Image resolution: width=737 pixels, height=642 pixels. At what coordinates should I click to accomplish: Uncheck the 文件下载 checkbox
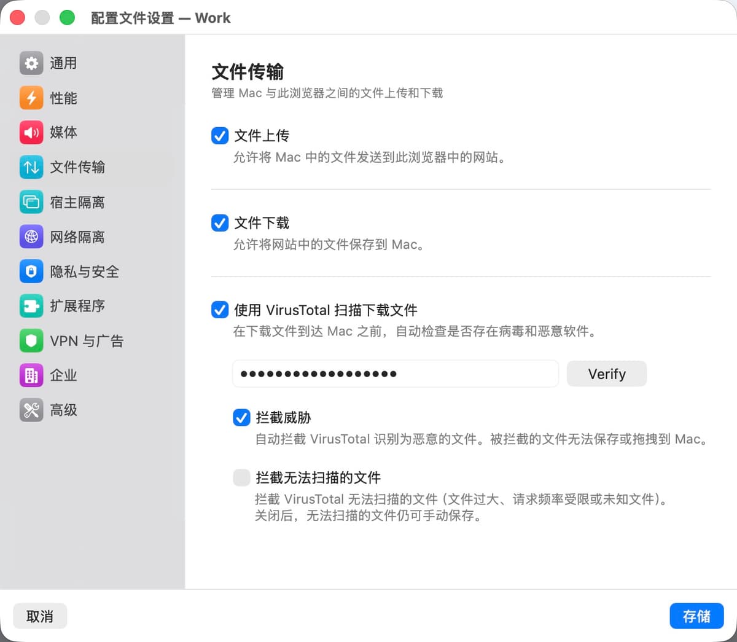pyautogui.click(x=220, y=222)
